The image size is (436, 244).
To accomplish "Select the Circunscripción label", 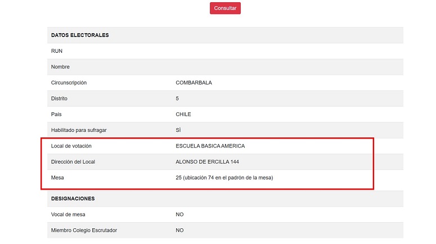I will (x=69, y=83).
